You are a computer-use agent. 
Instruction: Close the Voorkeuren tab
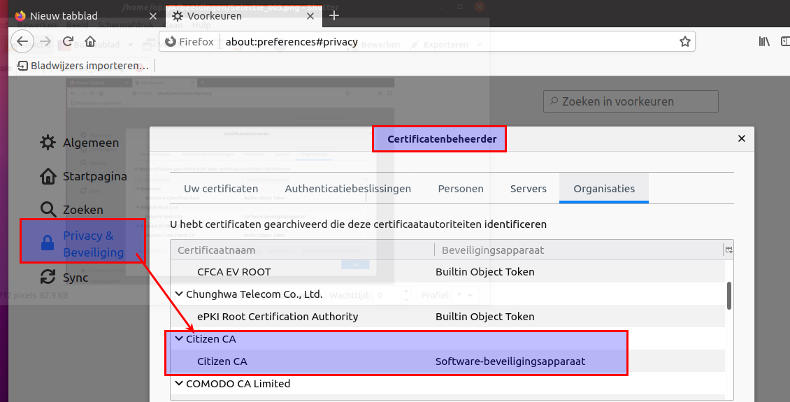click(x=310, y=16)
